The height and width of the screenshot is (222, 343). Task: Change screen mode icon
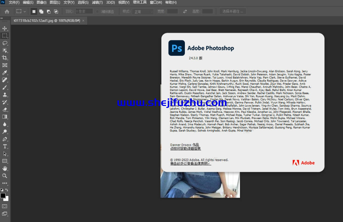[5, 214]
